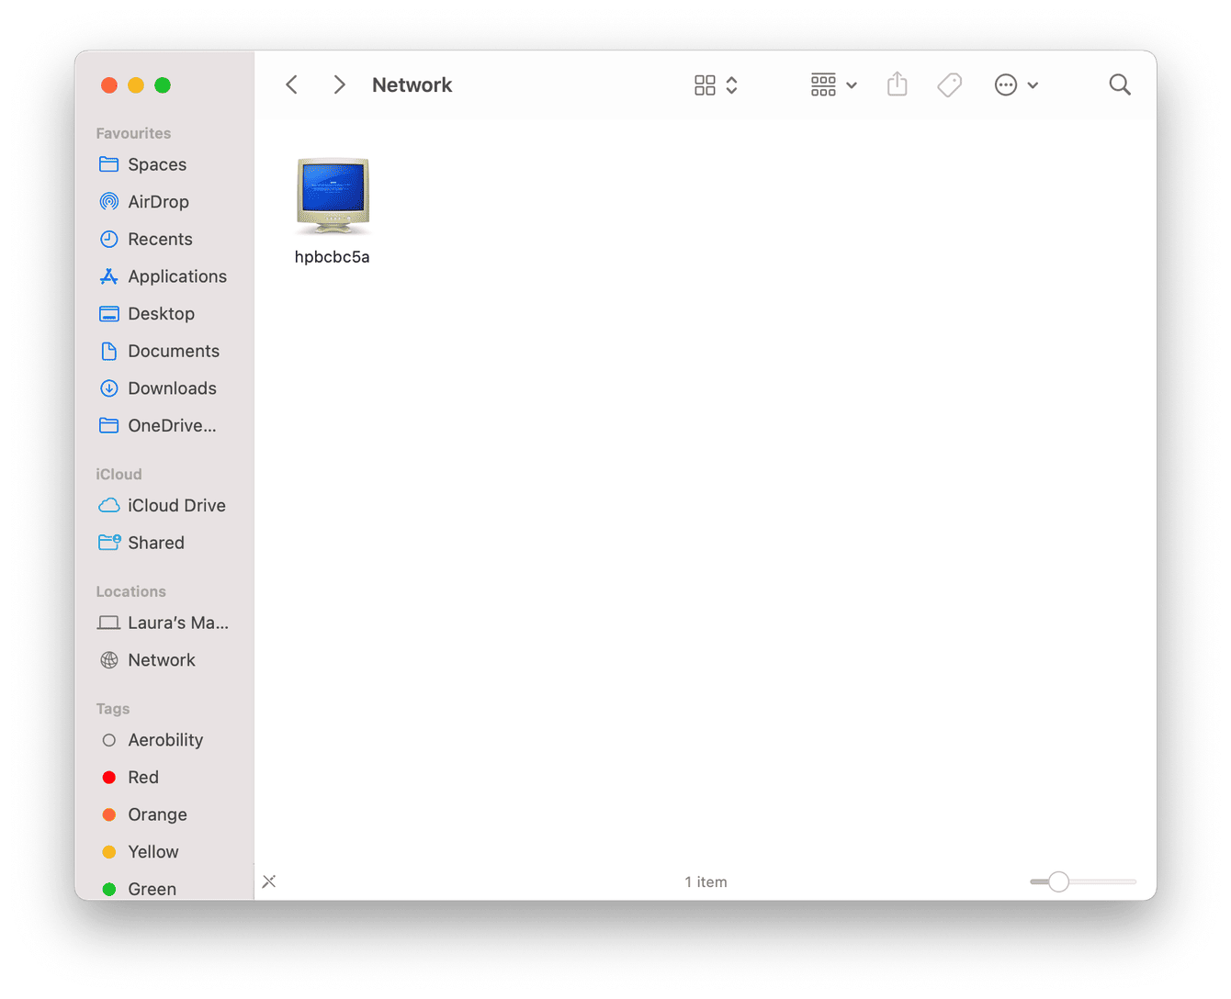The width and height of the screenshot is (1231, 999).
Task: Open Laura's Mac location
Action: point(176,623)
